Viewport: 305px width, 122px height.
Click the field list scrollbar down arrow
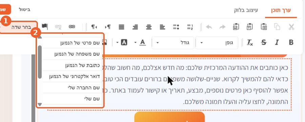tap(40, 105)
